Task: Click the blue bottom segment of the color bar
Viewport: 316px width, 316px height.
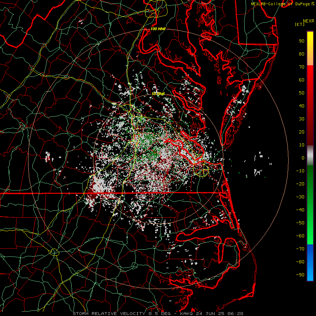Action: pos(310,263)
